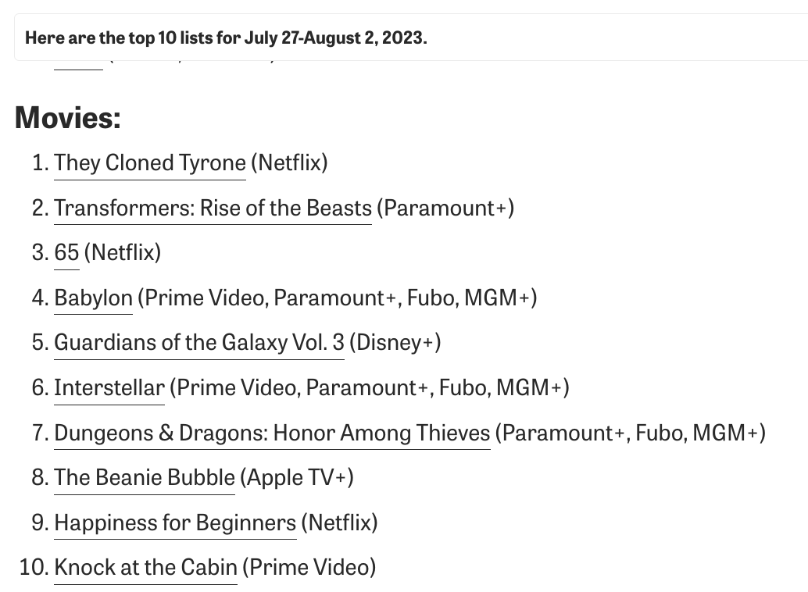Click the platforms text after Interstellar

point(369,388)
